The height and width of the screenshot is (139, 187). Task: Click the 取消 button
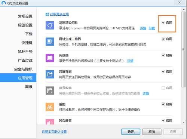(152, 132)
